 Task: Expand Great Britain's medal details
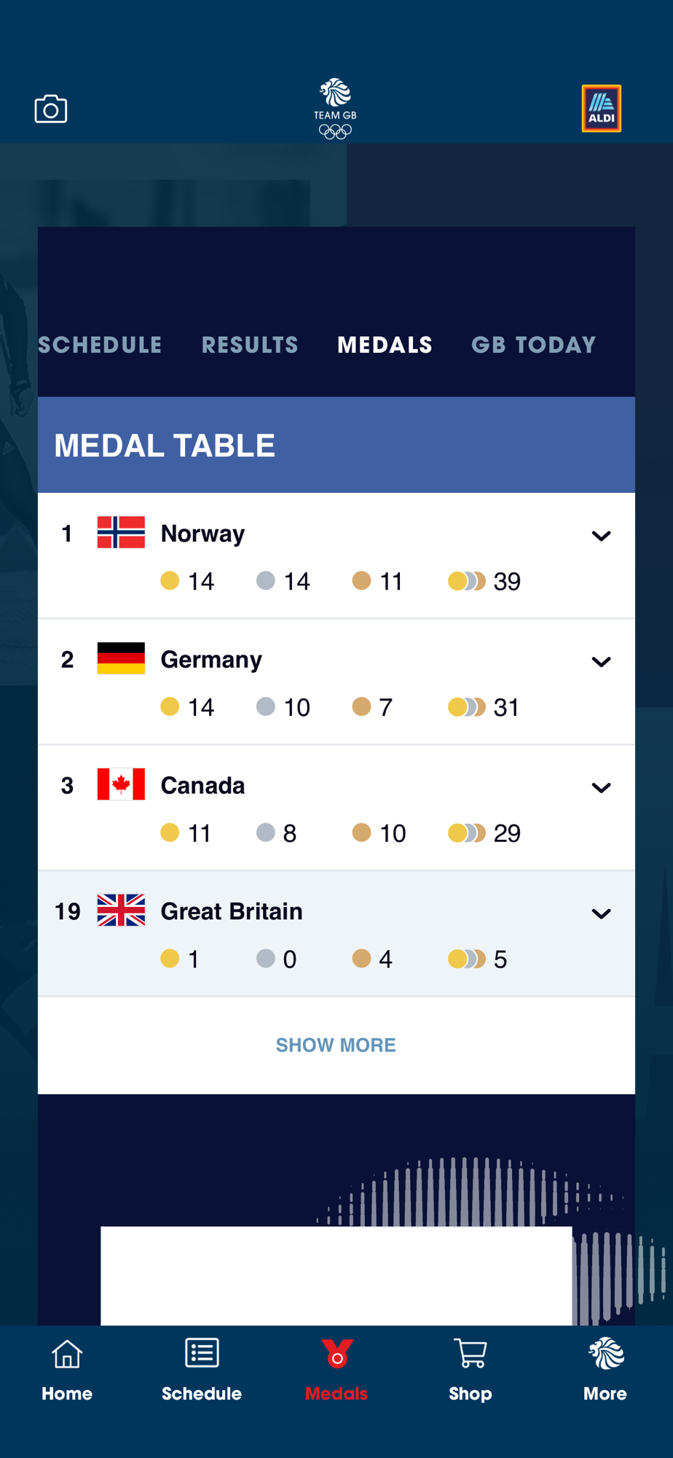(601, 913)
